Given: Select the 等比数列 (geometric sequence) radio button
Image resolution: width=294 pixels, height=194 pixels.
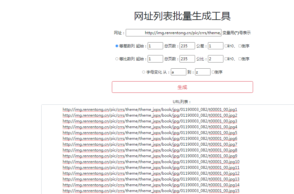Looking at the screenshot, I should tap(116, 59).
